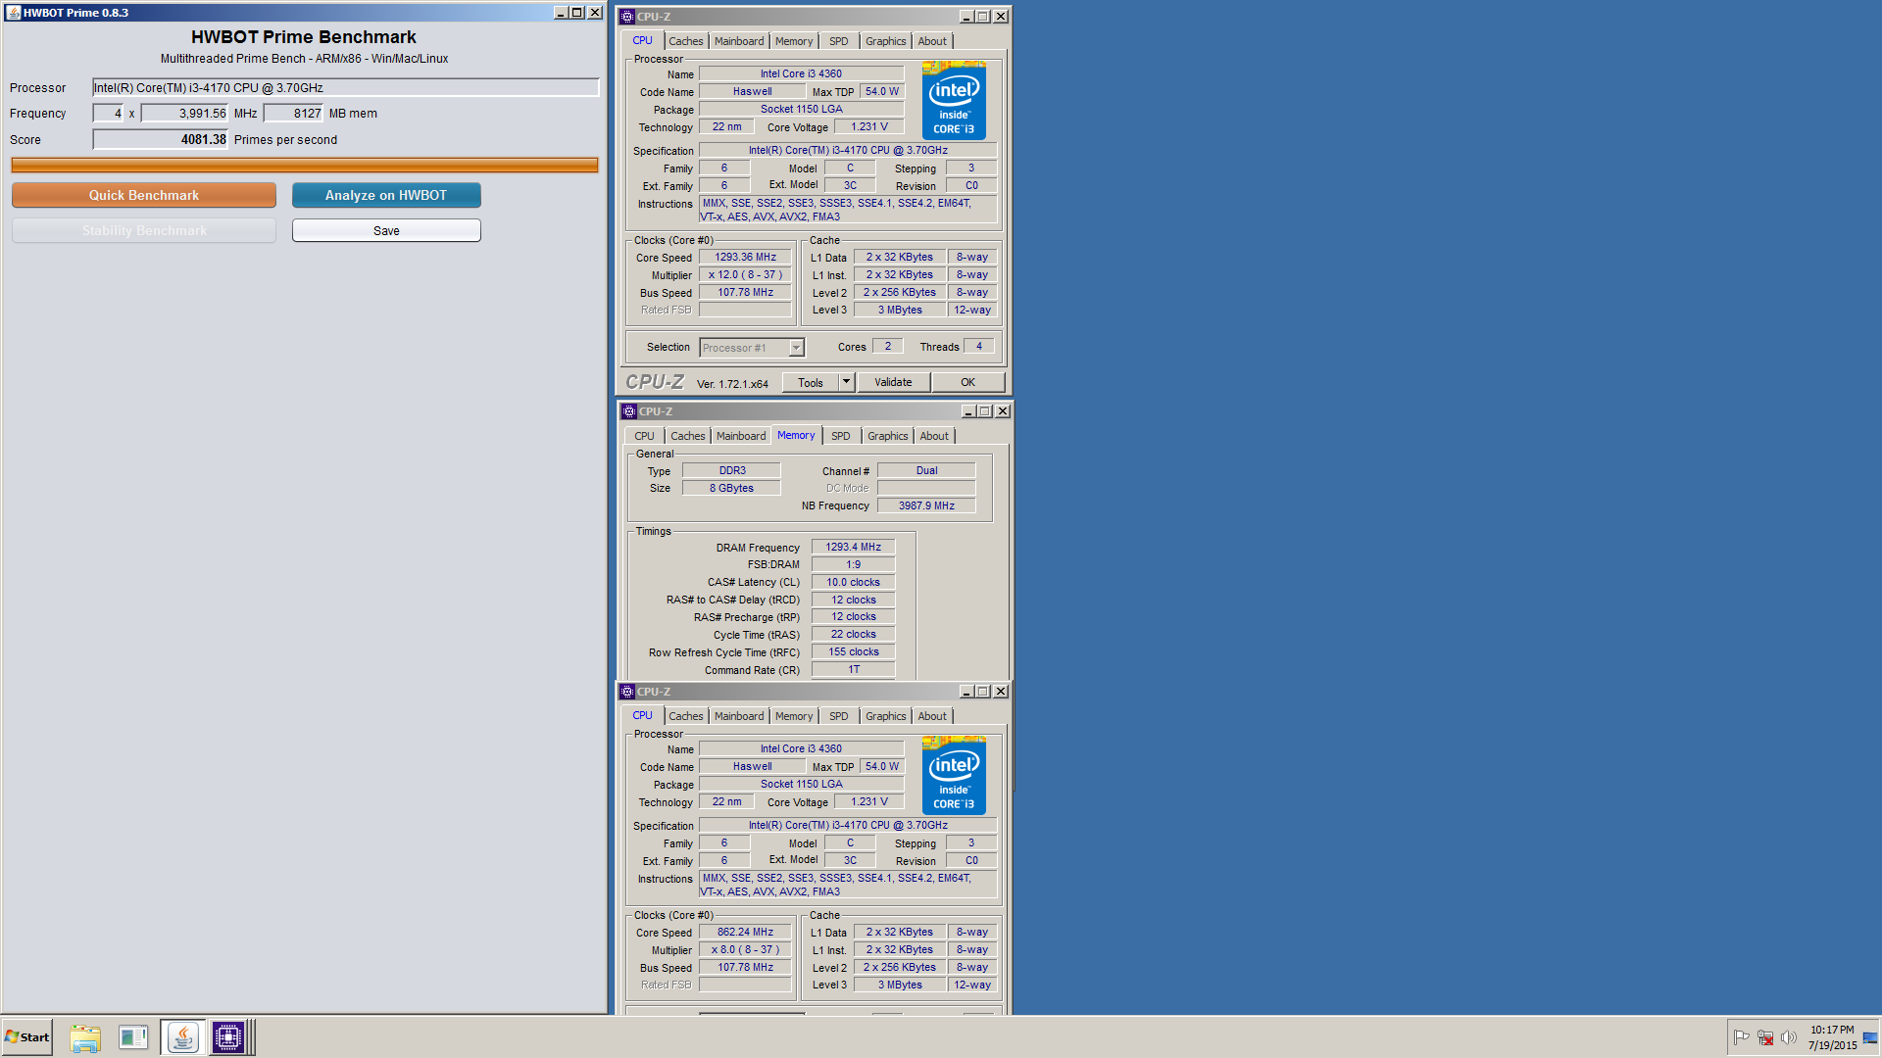Switch to SPD tab in top CPU-Z window
1882x1058 pixels.
click(x=839, y=41)
